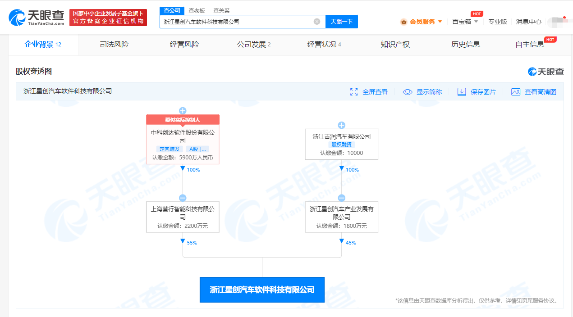Expand parents above 中科创达软件股份有限公司 node

(x=183, y=110)
